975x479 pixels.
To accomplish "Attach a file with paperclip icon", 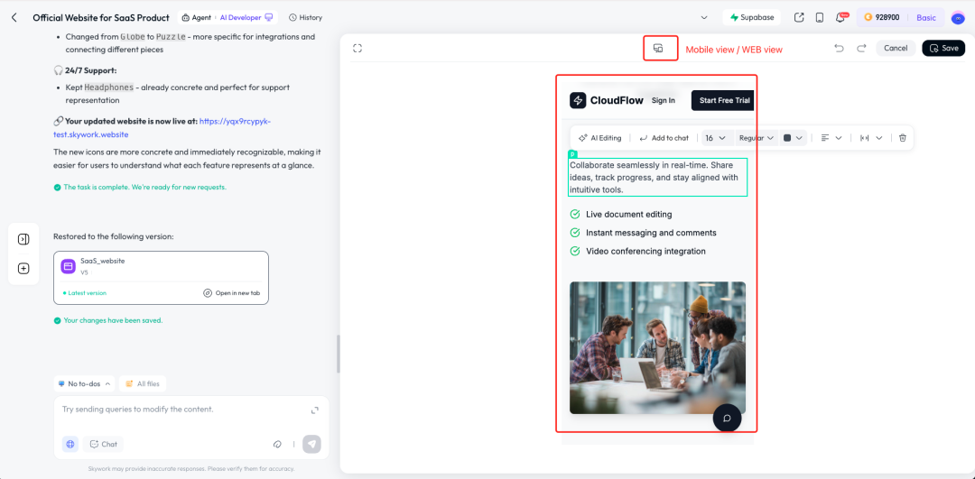I will [x=278, y=444].
